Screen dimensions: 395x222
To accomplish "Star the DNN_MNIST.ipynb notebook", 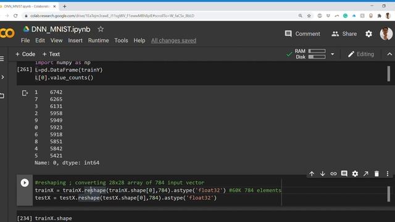I will (x=101, y=29).
